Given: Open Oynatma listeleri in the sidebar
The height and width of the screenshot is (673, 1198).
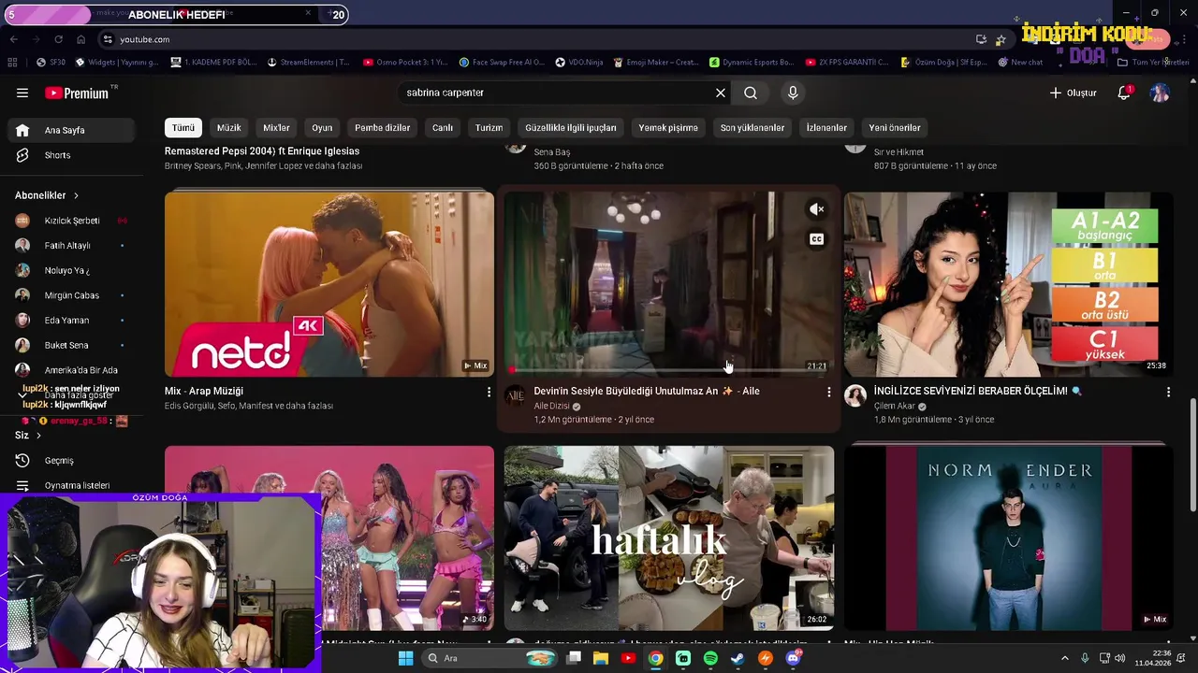Looking at the screenshot, I should (x=73, y=485).
